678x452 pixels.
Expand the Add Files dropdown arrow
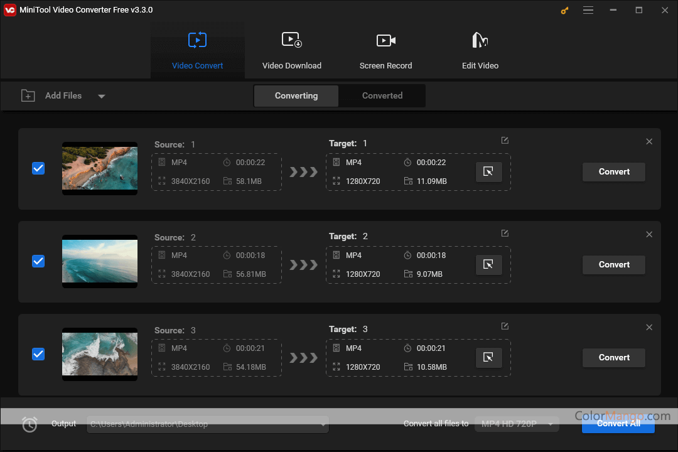102,97
